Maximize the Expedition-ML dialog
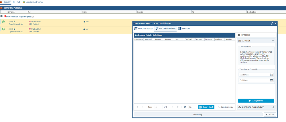 272,23
